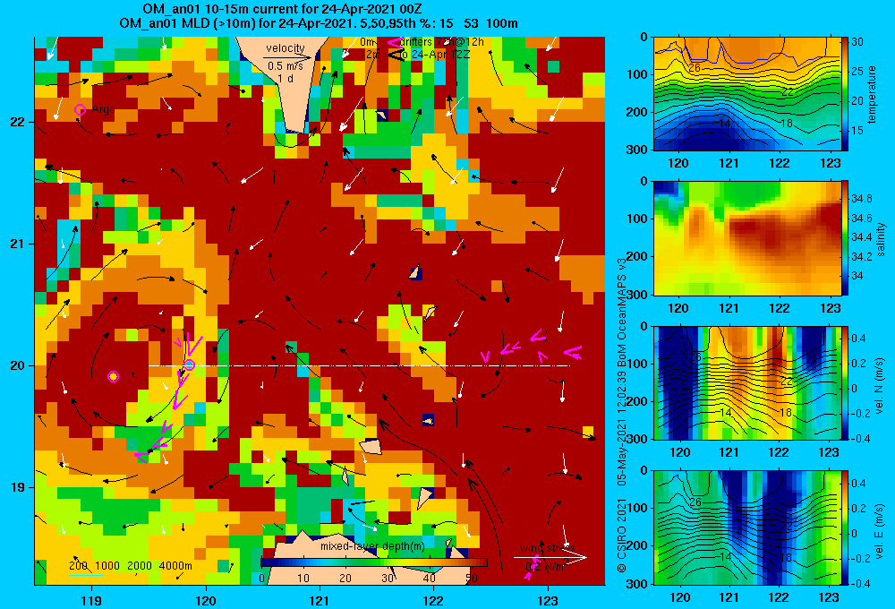Screen dimensions: 895x609
Task: Click the cyan bathymetry line under 200
Action: coord(86,575)
